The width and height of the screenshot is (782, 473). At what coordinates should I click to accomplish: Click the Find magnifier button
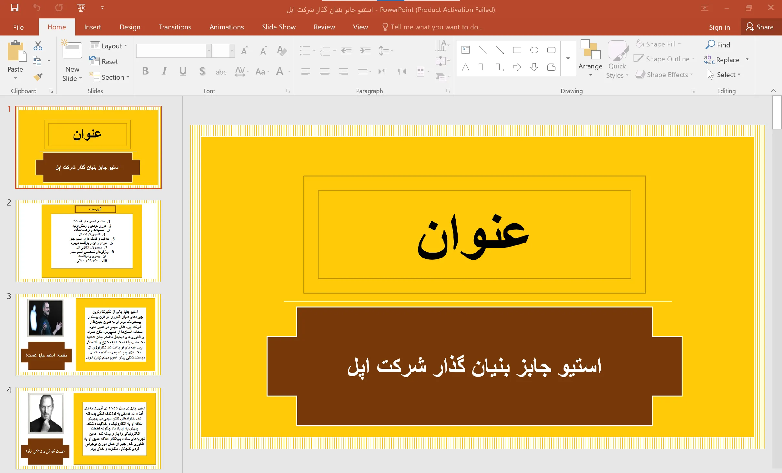pyautogui.click(x=718, y=45)
